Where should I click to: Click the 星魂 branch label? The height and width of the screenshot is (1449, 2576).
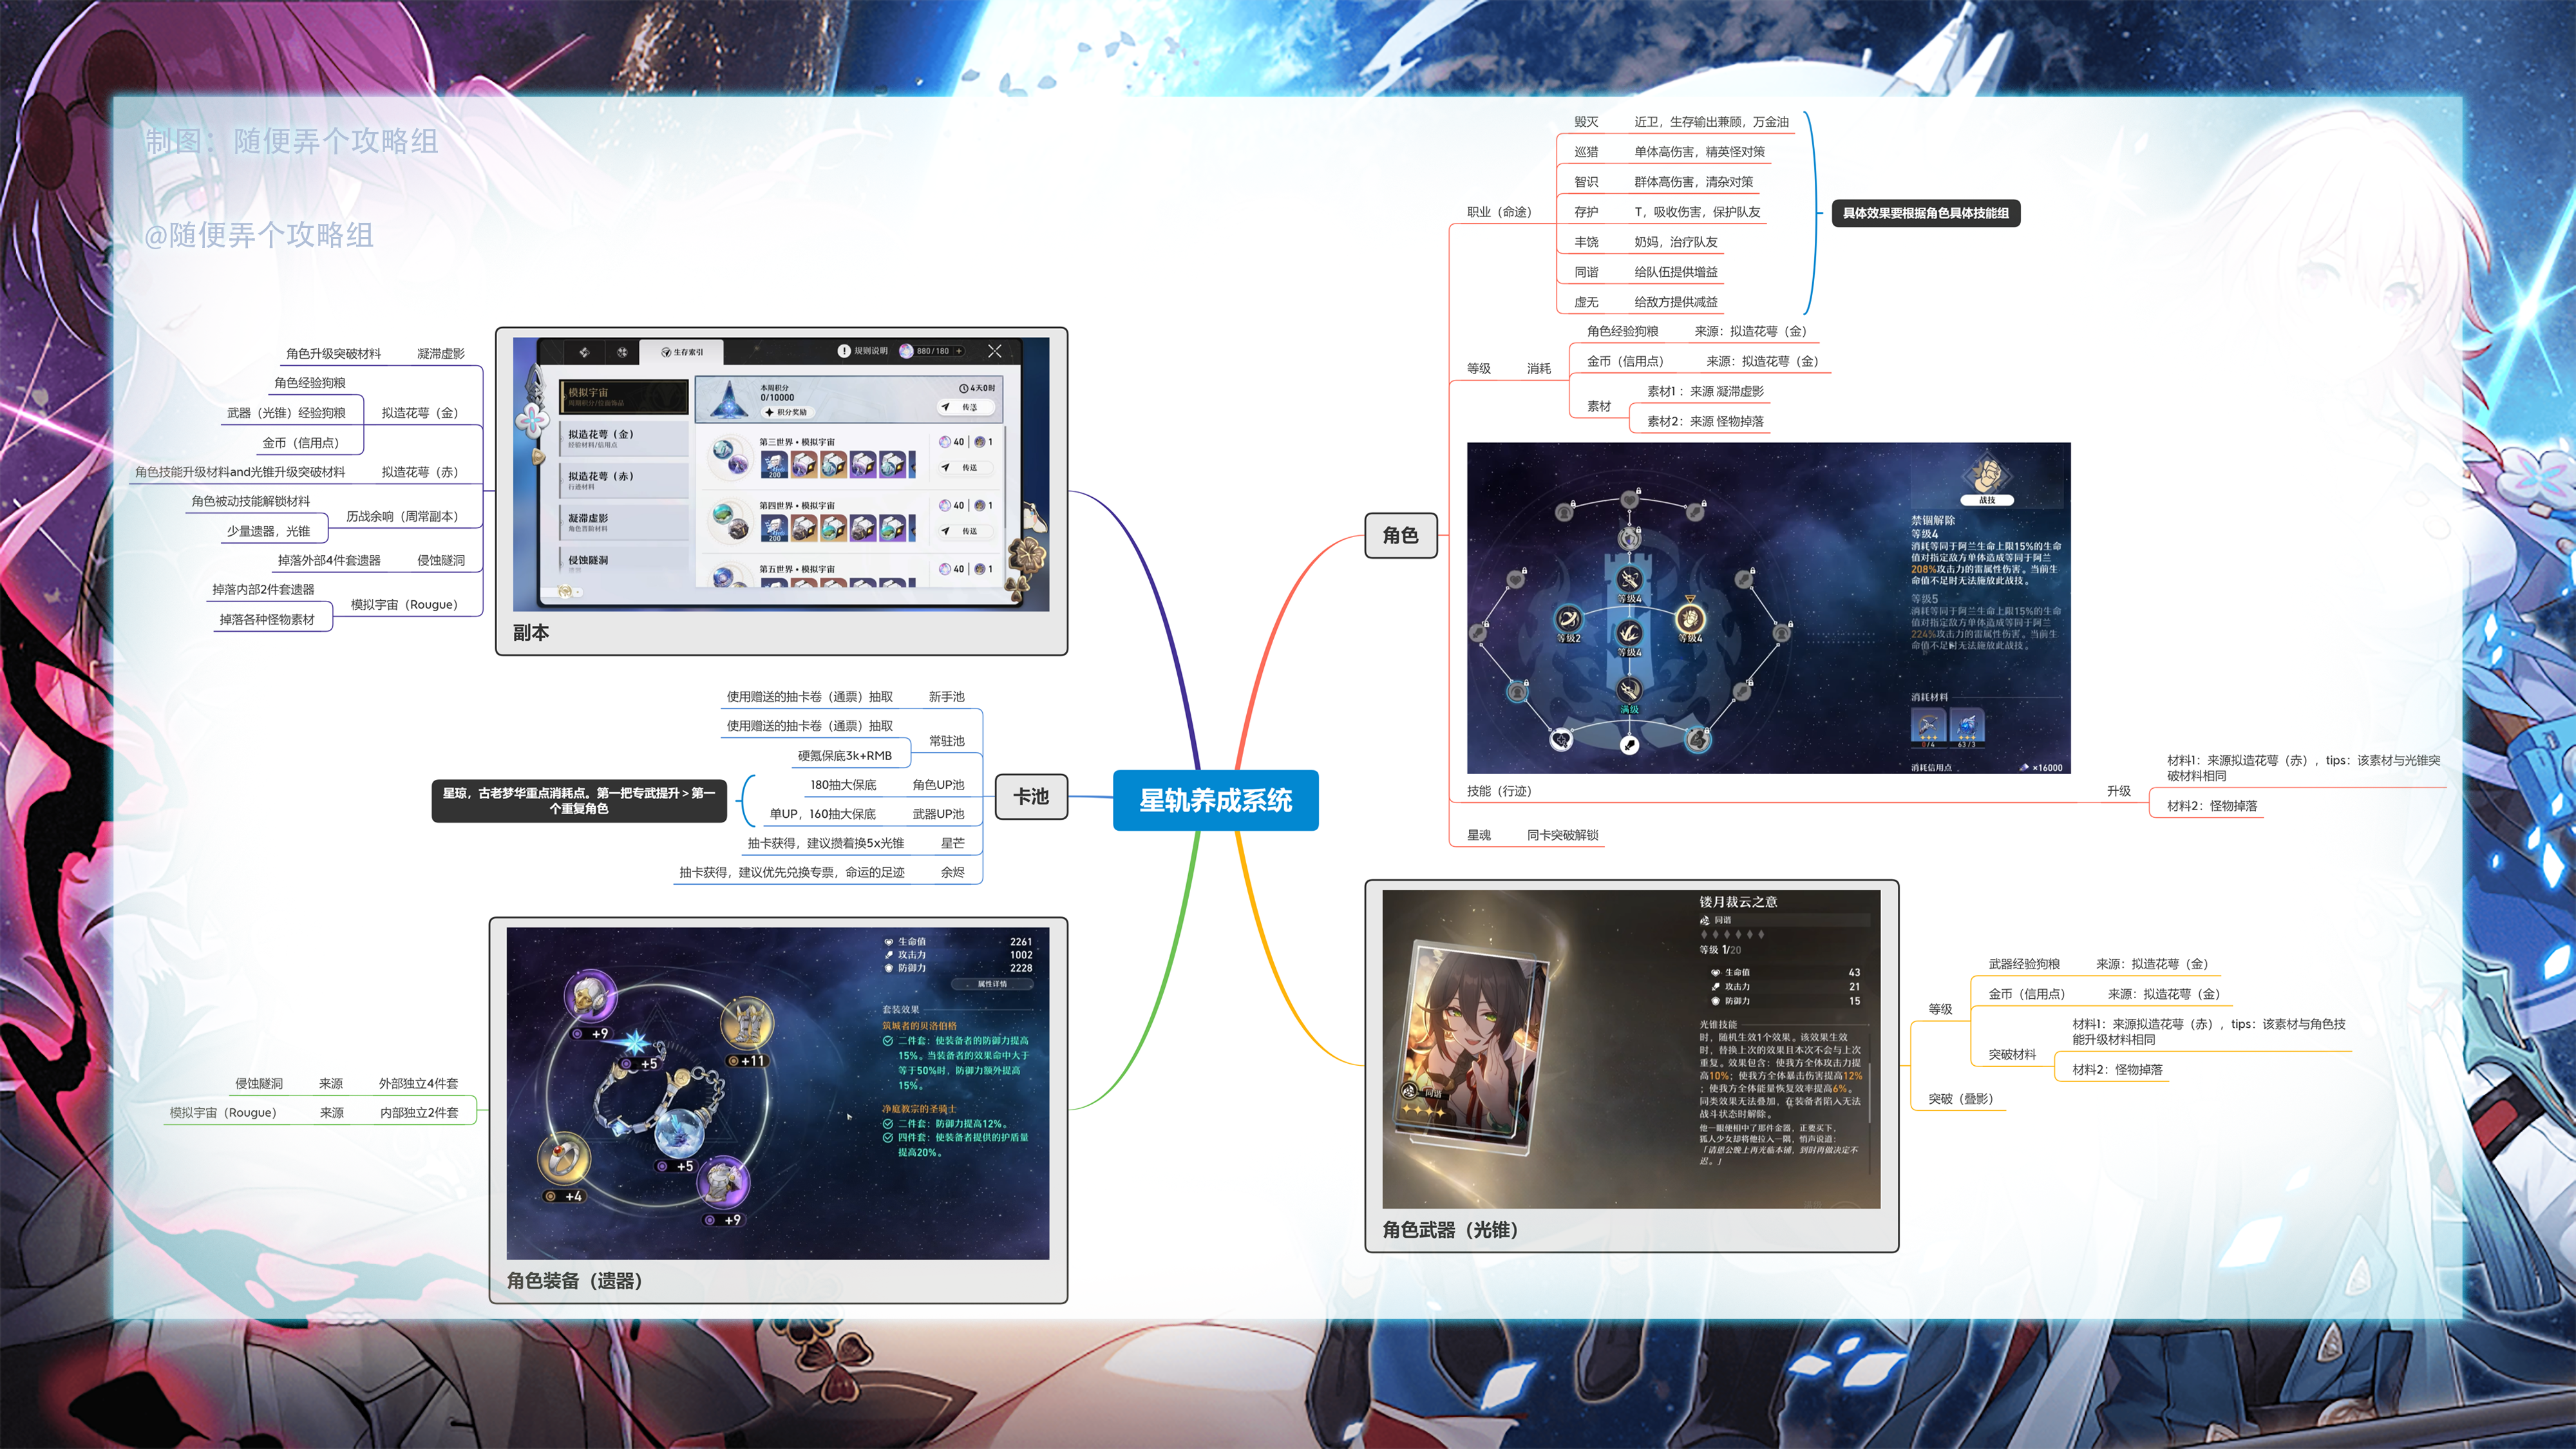point(1478,835)
